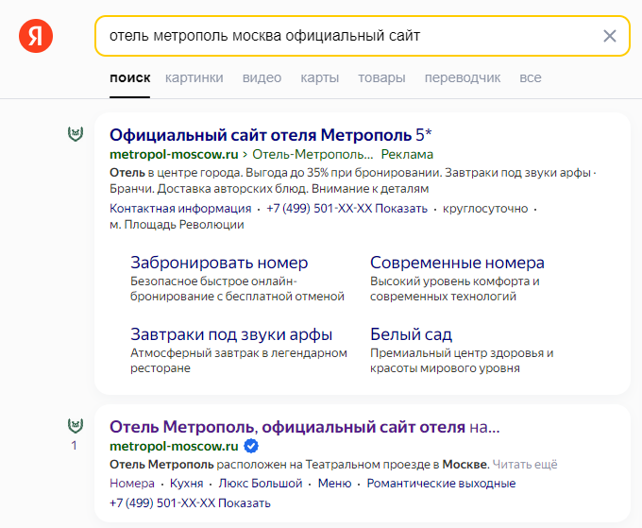Viewport: 642px width, 528px height.
Task: Open Белый сад sitelink
Action: (x=411, y=334)
